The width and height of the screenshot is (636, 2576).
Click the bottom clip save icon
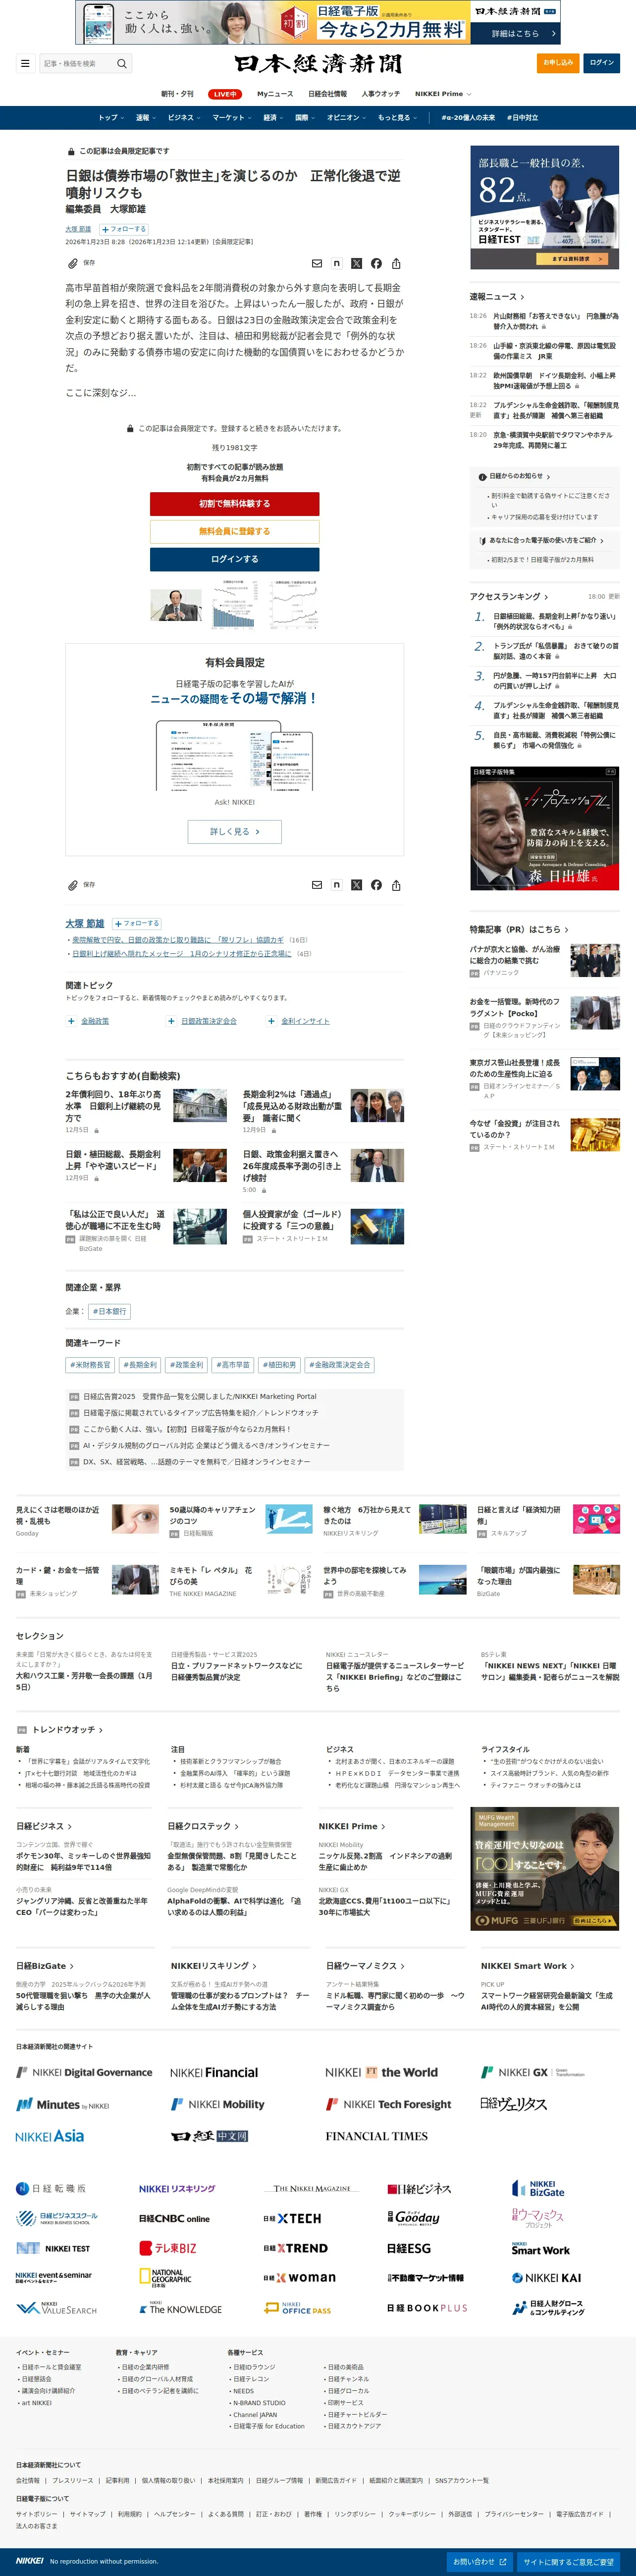tap(72, 885)
